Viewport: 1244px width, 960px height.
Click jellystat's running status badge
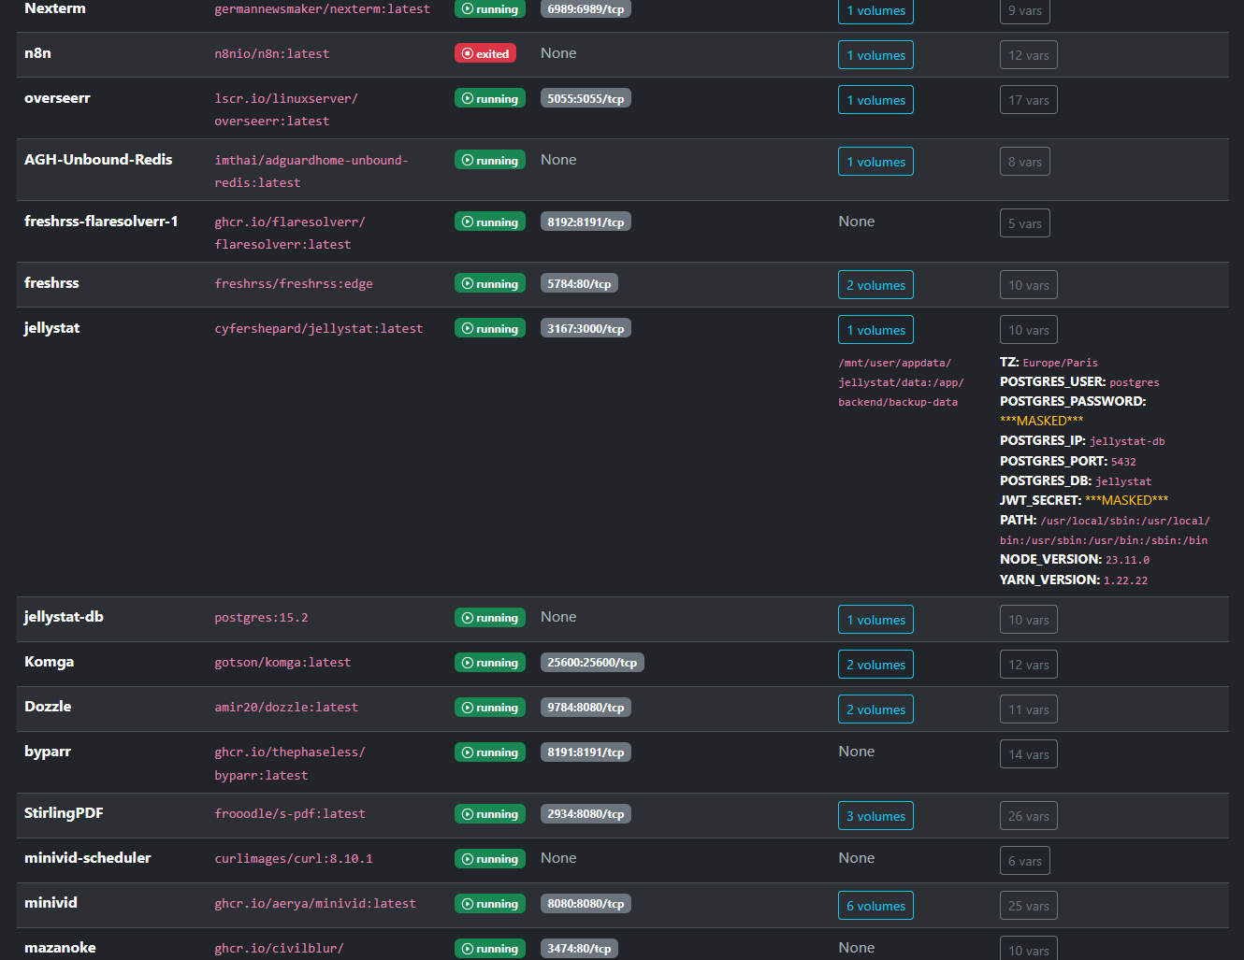(490, 328)
